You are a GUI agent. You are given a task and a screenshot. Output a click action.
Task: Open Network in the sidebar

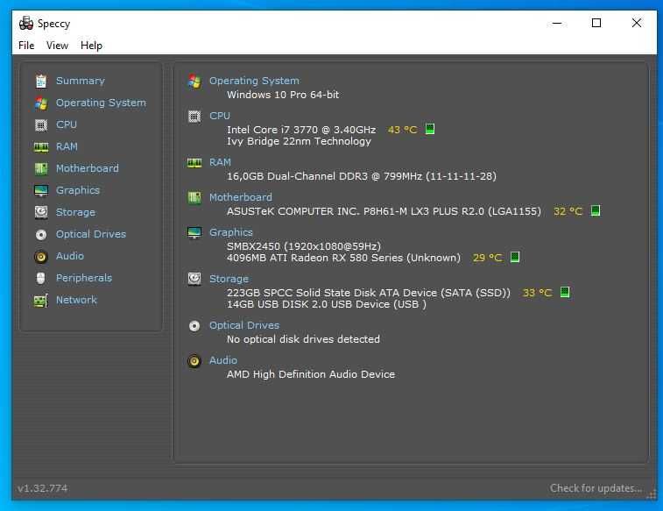point(76,301)
